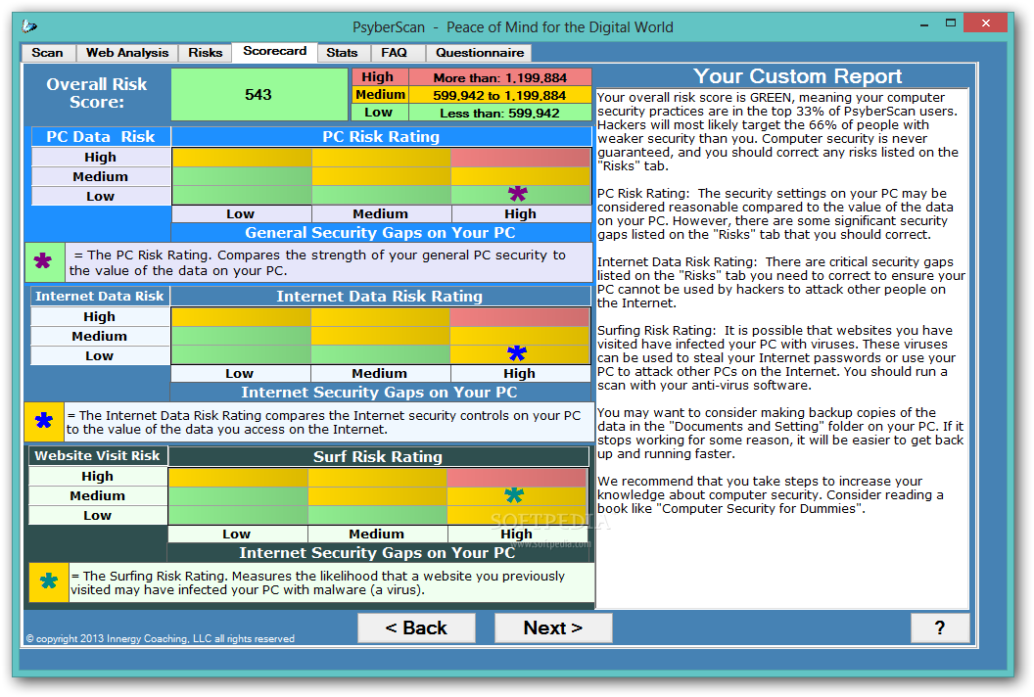Click 'General Security Gaps on Your PC' label
The image size is (1034, 697).
click(381, 233)
